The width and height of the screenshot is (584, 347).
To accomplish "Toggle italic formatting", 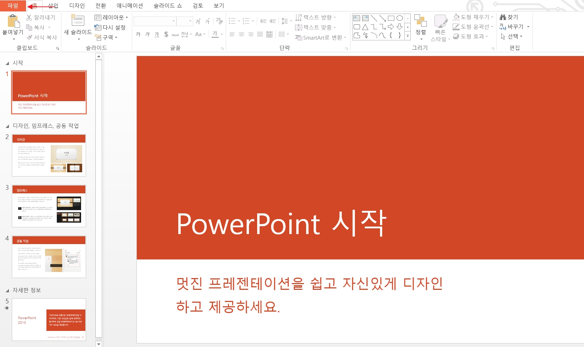I will pos(148,34).
